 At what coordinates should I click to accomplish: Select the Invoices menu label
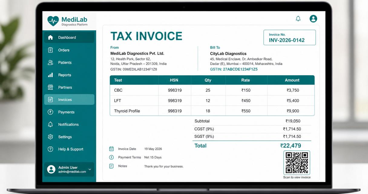point(65,100)
